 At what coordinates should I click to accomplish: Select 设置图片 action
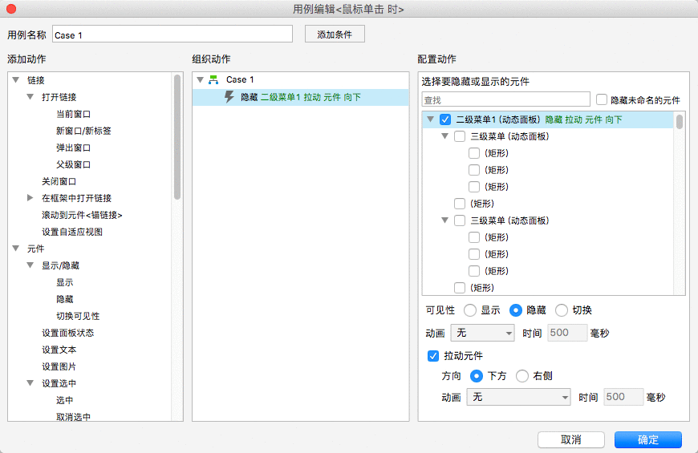[59, 366]
